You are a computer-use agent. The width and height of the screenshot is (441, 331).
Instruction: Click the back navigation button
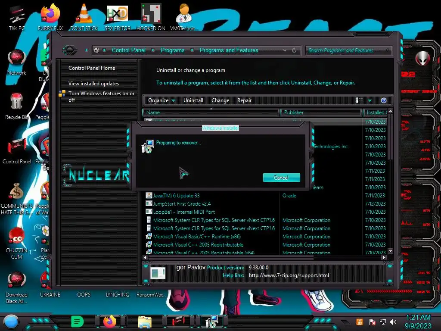point(70,50)
